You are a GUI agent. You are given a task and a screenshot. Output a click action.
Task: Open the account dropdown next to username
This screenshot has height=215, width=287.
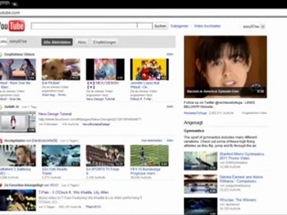click(263, 27)
